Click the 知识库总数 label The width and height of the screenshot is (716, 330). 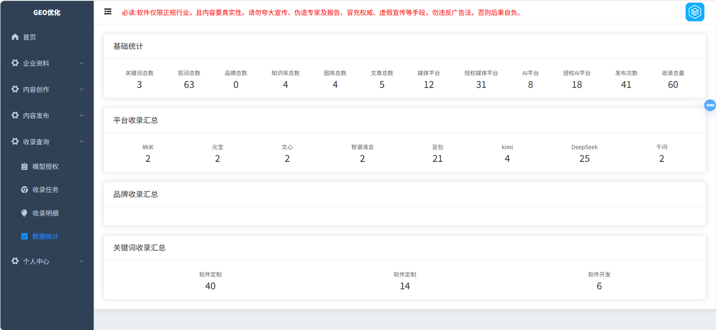(285, 73)
